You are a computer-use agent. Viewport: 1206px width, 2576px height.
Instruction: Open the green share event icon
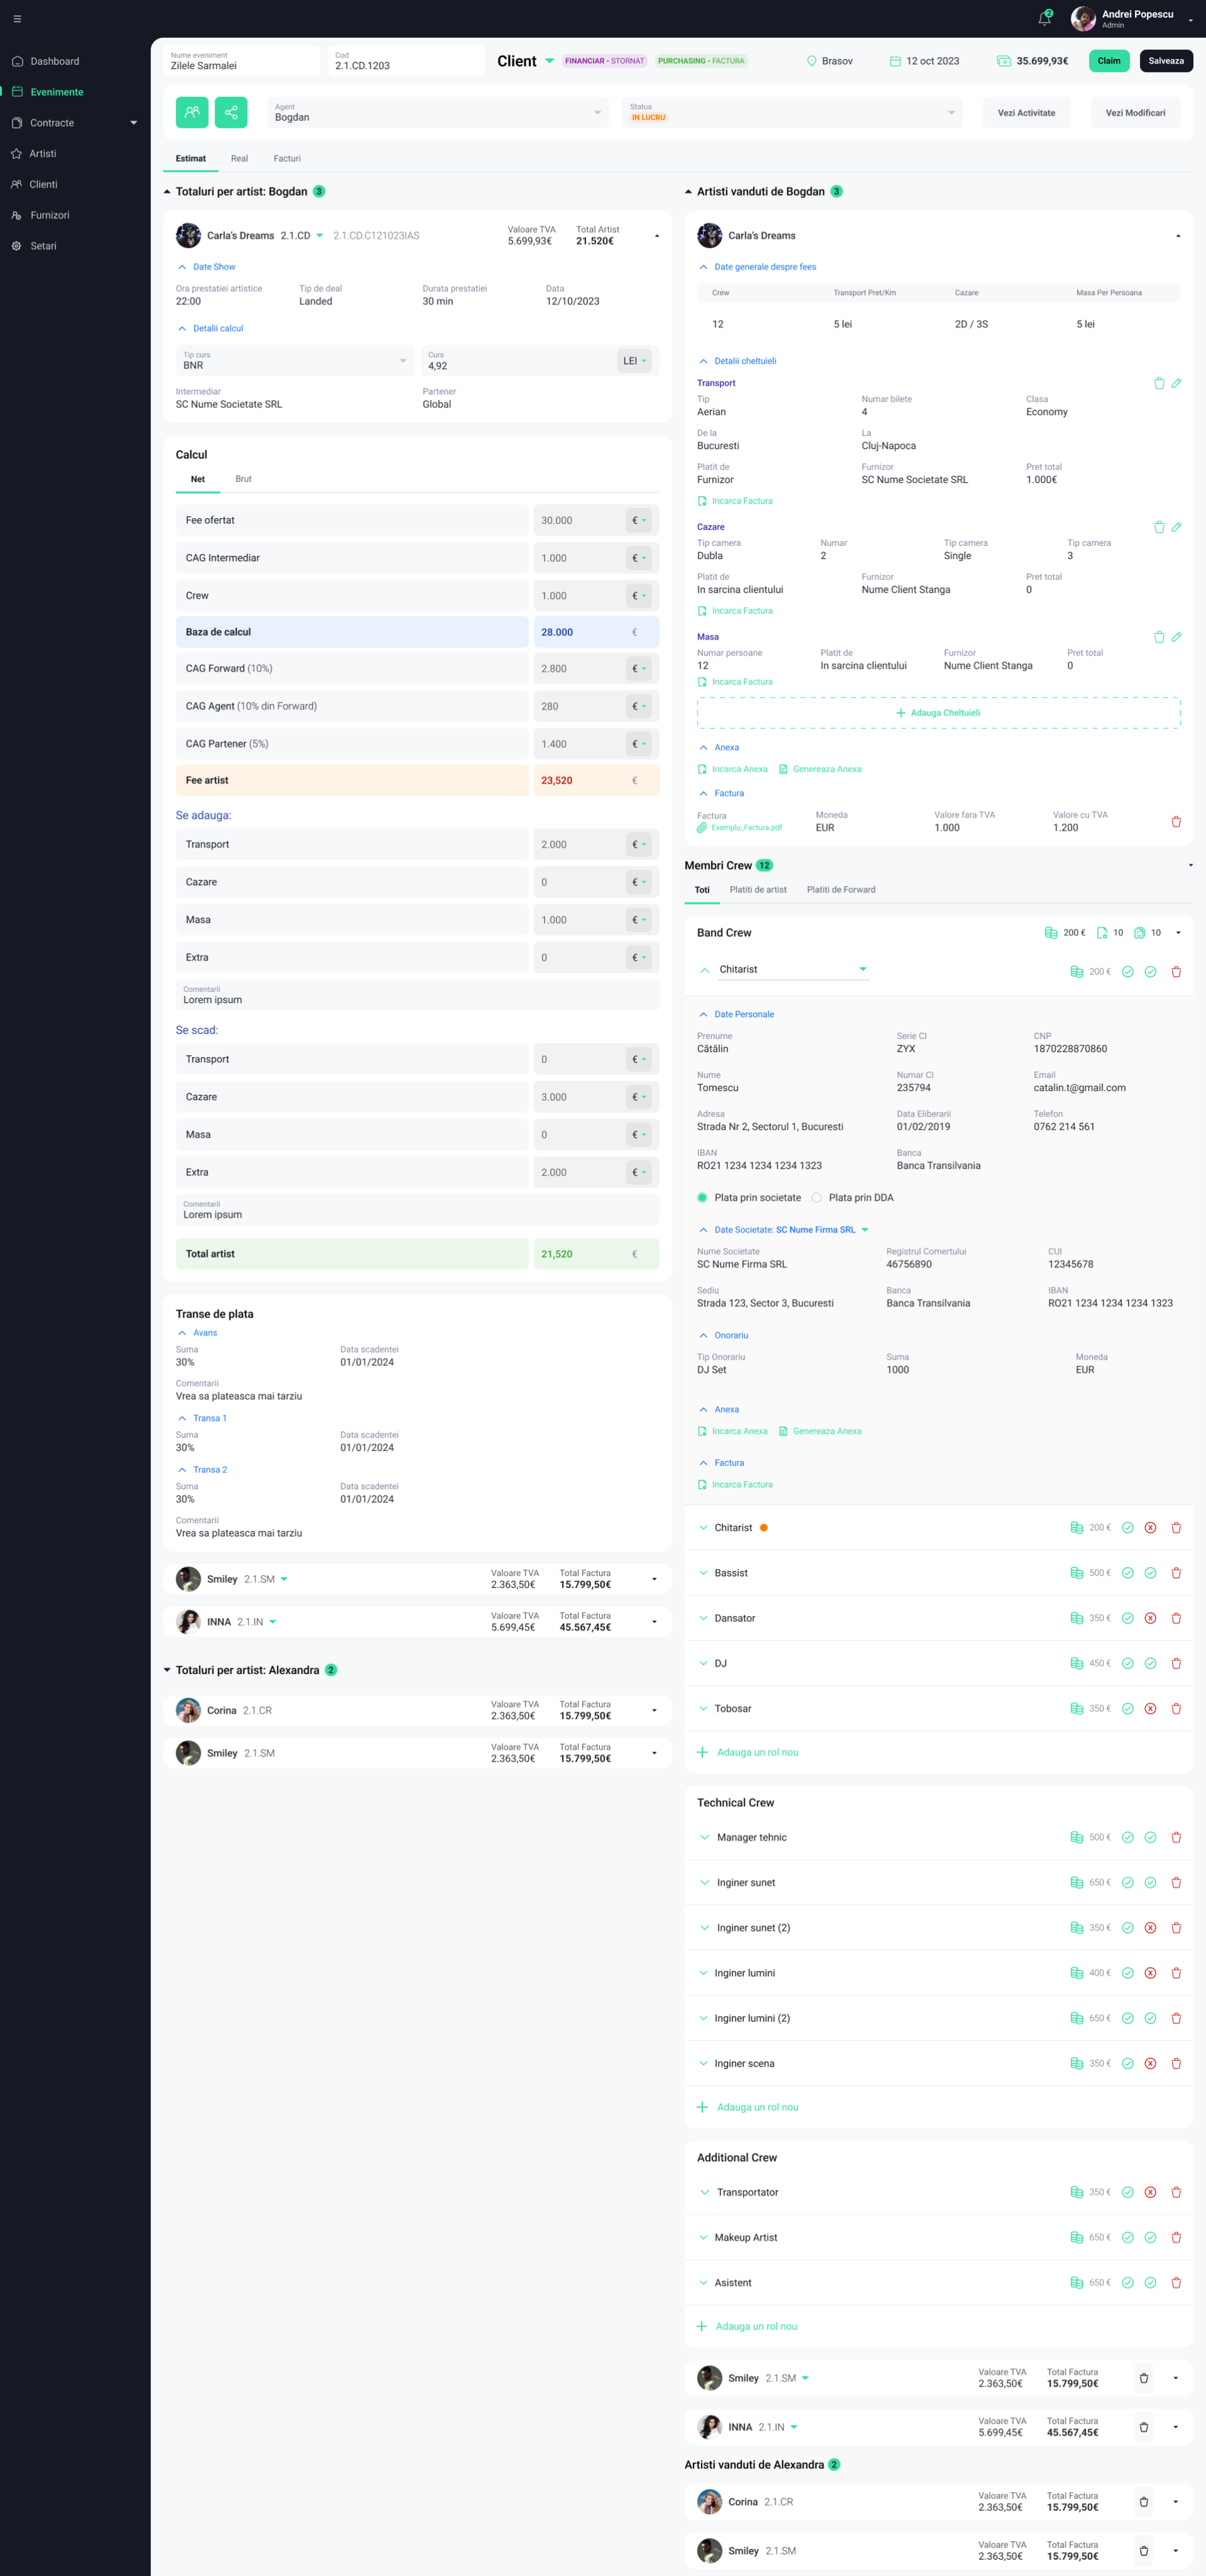coord(231,112)
